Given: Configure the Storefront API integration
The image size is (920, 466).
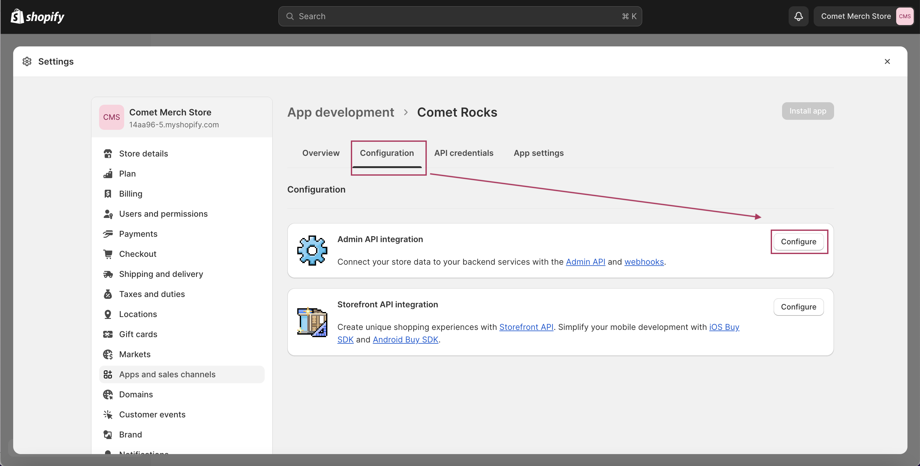Looking at the screenshot, I should (799, 307).
